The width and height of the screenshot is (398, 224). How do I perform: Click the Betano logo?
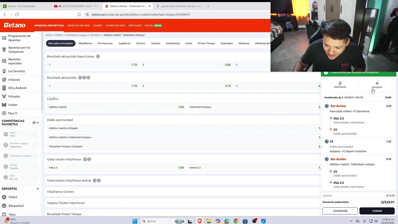pos(14,25)
